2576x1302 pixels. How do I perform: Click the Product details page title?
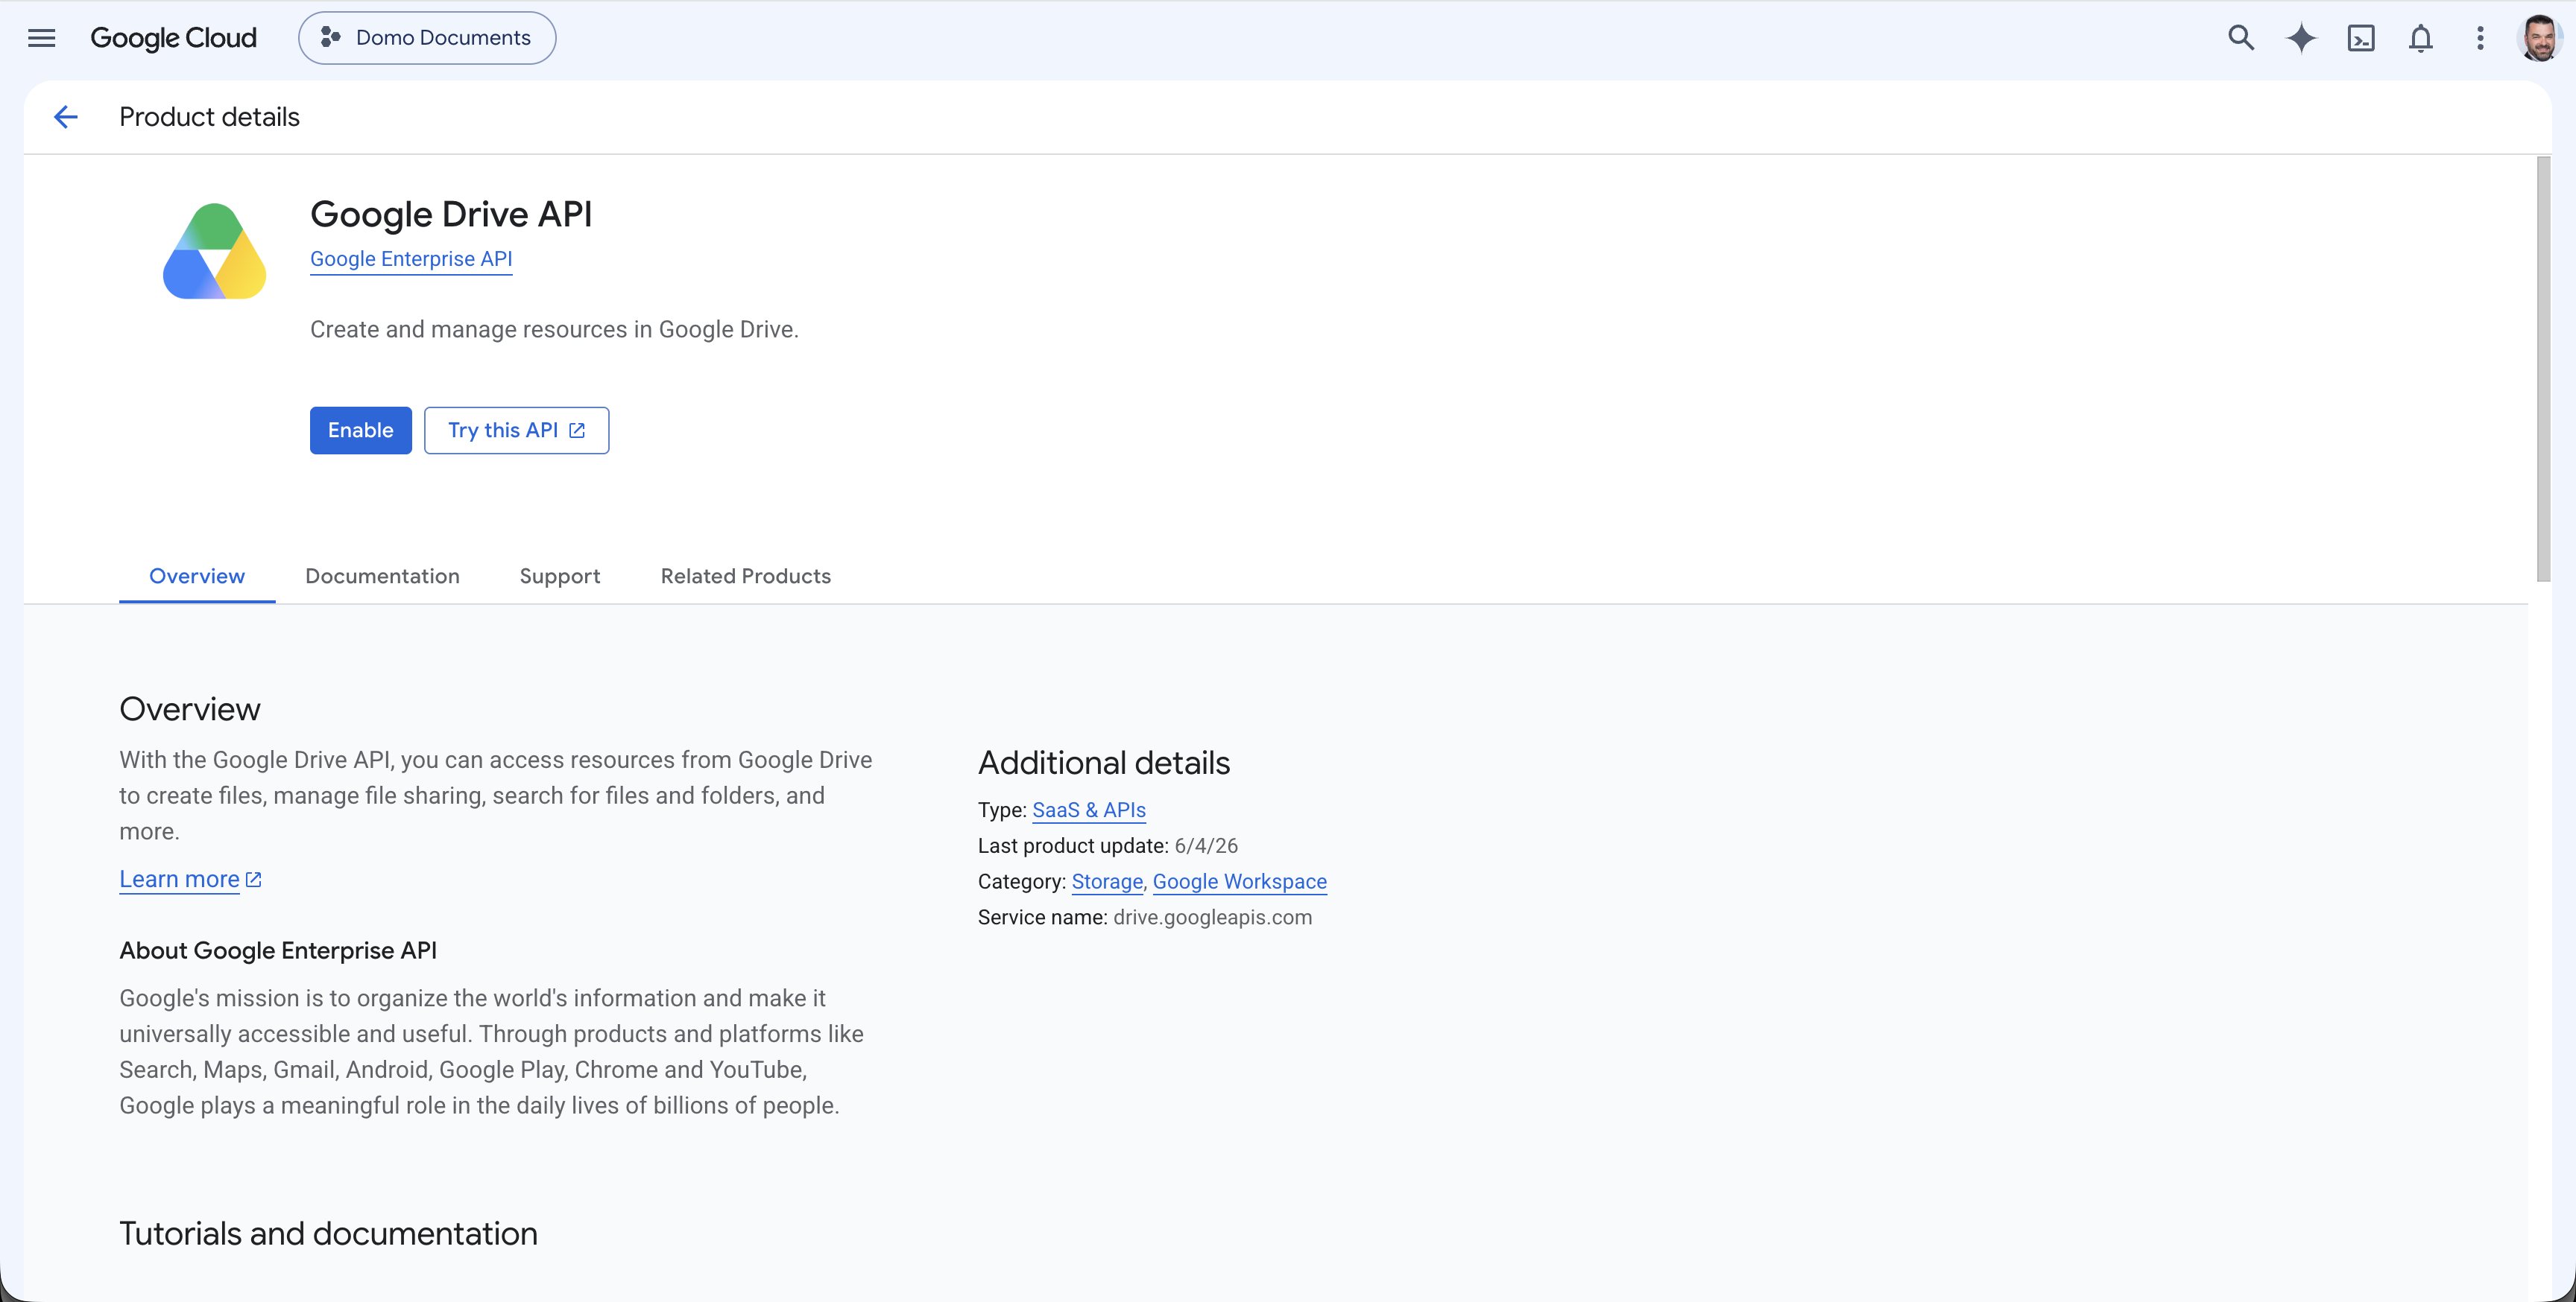209,117
